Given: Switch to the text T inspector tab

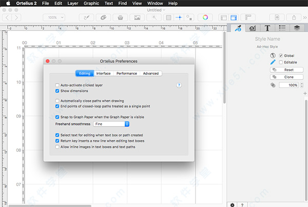Looking at the screenshot, I should click(267, 28).
